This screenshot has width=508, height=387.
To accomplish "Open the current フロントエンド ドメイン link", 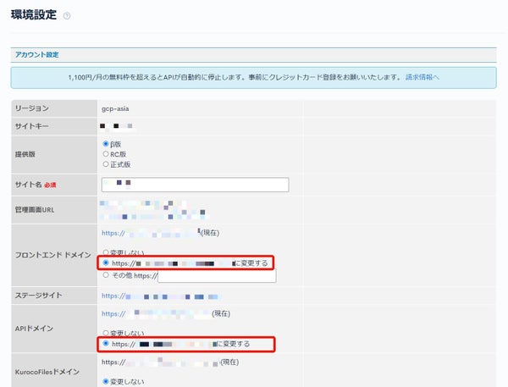I will (x=151, y=233).
